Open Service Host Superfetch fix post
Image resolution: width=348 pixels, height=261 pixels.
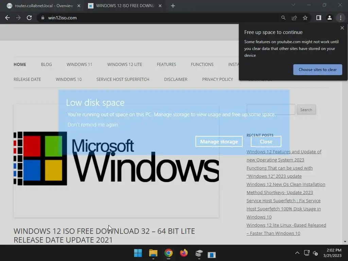point(284,209)
